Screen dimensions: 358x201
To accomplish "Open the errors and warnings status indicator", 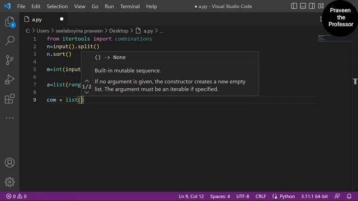I will click(16, 196).
